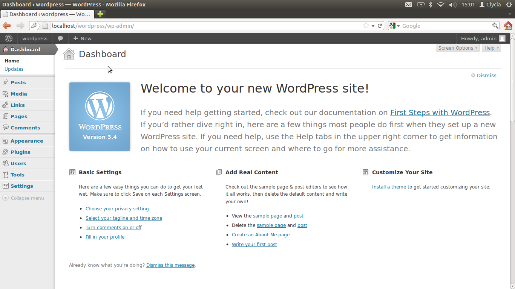The image size is (515, 289).
Task: Click the Tools icon in sidebar
Action: click(5, 175)
